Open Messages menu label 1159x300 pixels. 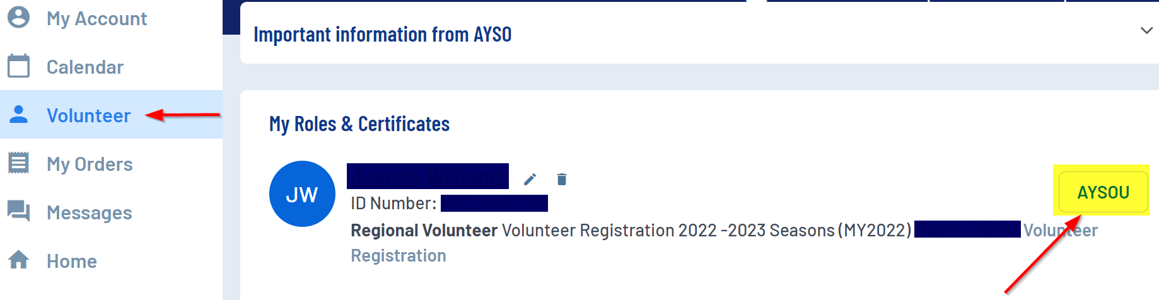click(x=89, y=212)
